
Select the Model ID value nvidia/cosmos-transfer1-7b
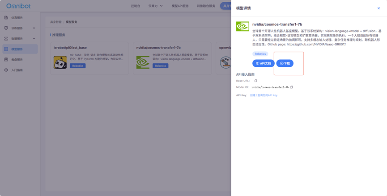270,87
